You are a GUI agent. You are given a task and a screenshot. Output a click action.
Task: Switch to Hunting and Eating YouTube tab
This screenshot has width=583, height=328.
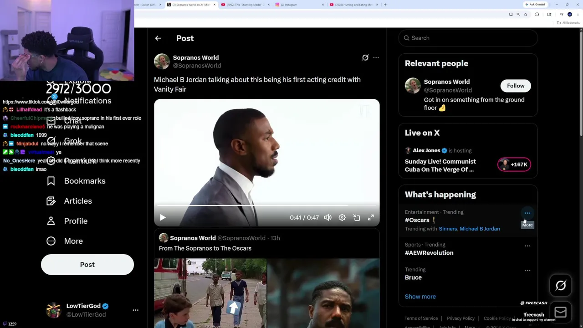click(353, 5)
